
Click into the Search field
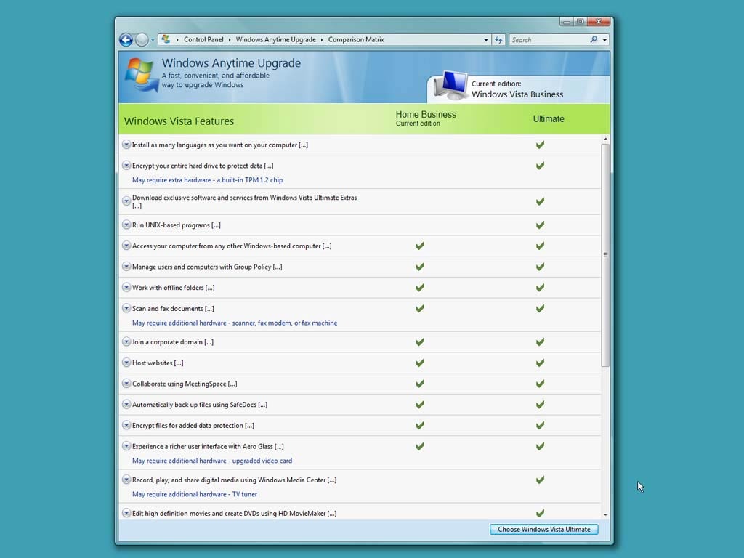[x=549, y=40]
